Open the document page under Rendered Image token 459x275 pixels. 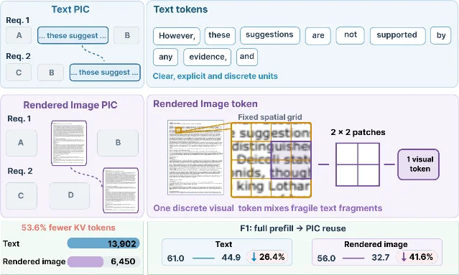click(195, 157)
